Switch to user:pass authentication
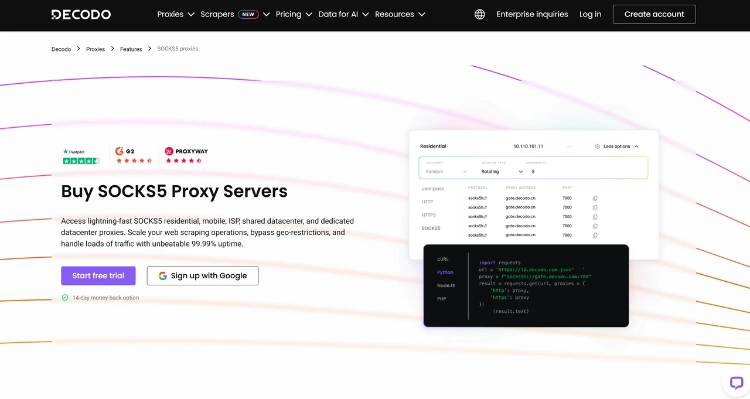The width and height of the screenshot is (750, 399). [x=432, y=188]
